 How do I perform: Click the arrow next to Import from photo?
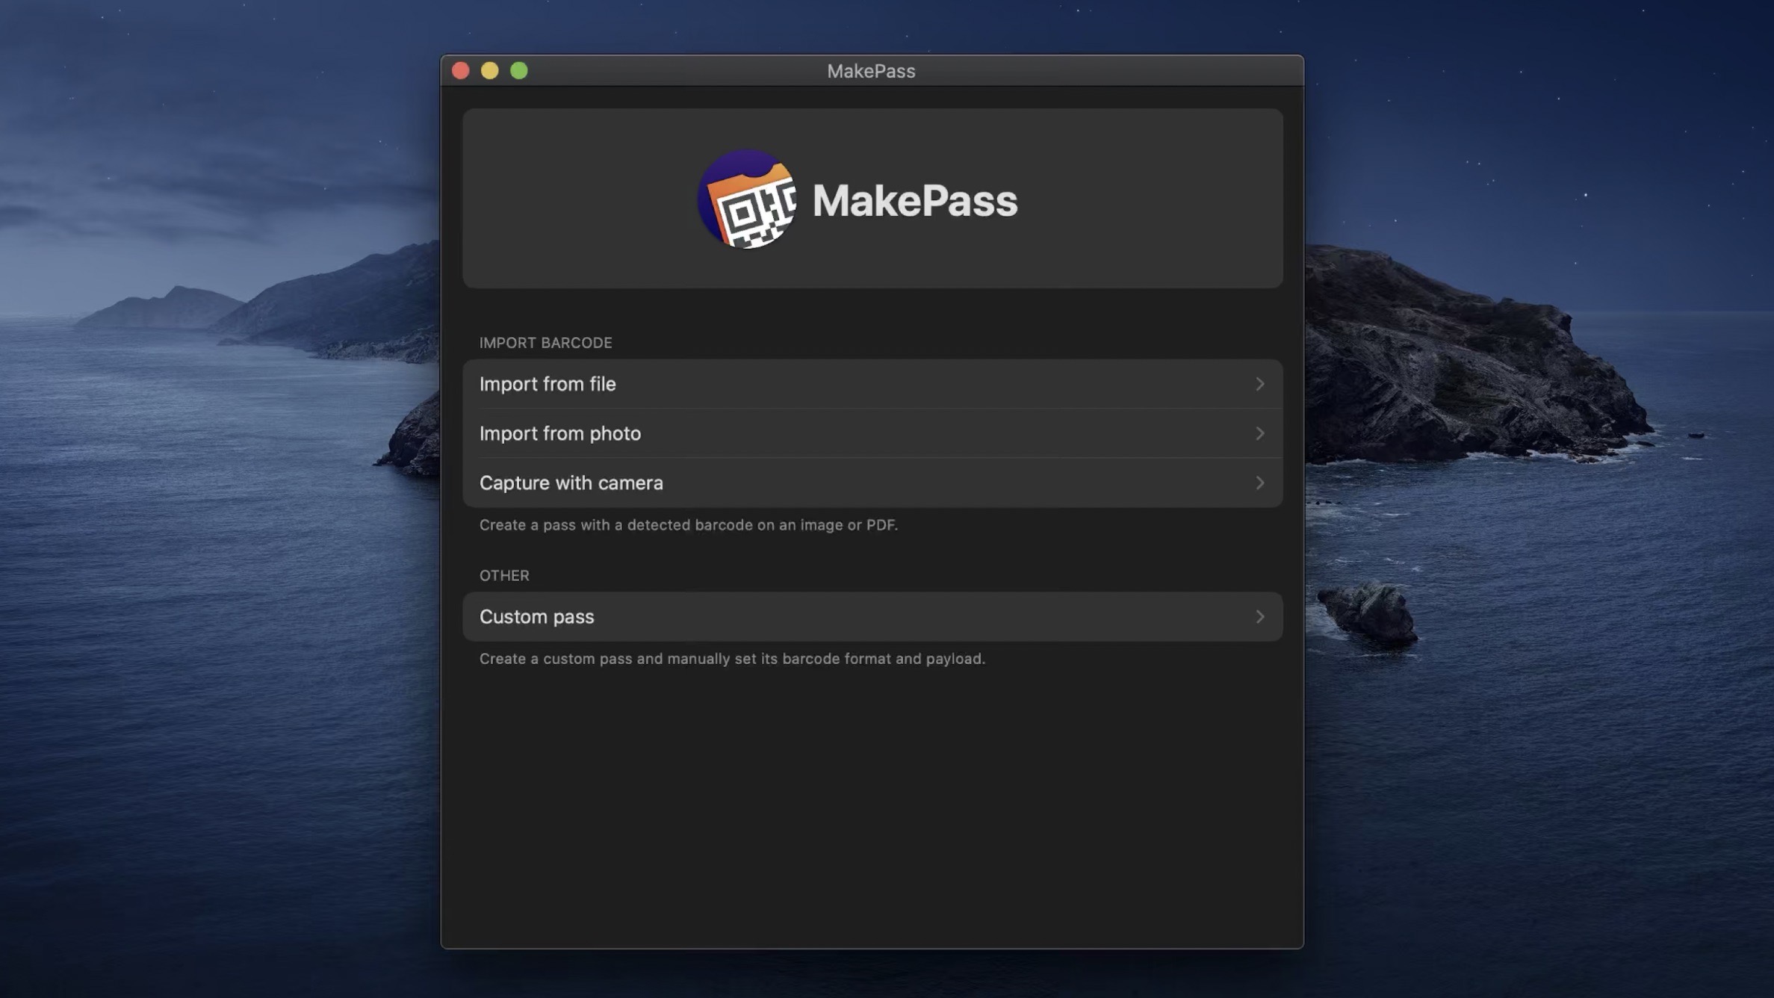point(1259,433)
